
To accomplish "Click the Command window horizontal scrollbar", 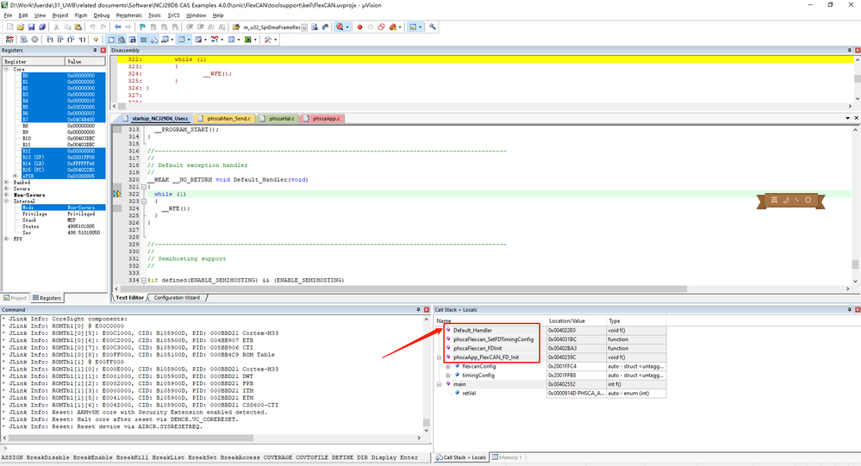I will [130, 438].
